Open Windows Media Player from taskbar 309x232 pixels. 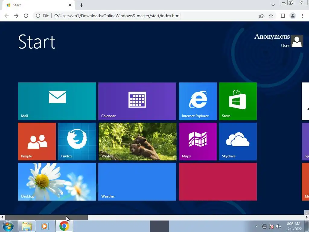[45, 226]
